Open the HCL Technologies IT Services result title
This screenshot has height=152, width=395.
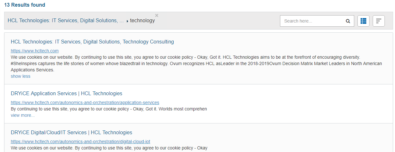point(92,42)
